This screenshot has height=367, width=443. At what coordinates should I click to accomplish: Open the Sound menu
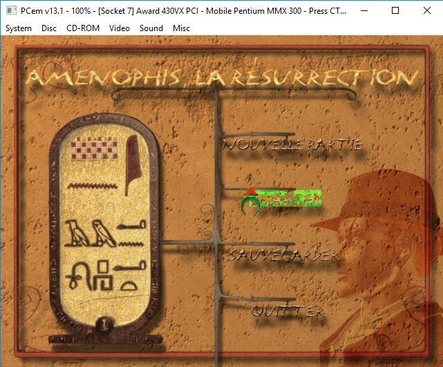click(x=151, y=28)
